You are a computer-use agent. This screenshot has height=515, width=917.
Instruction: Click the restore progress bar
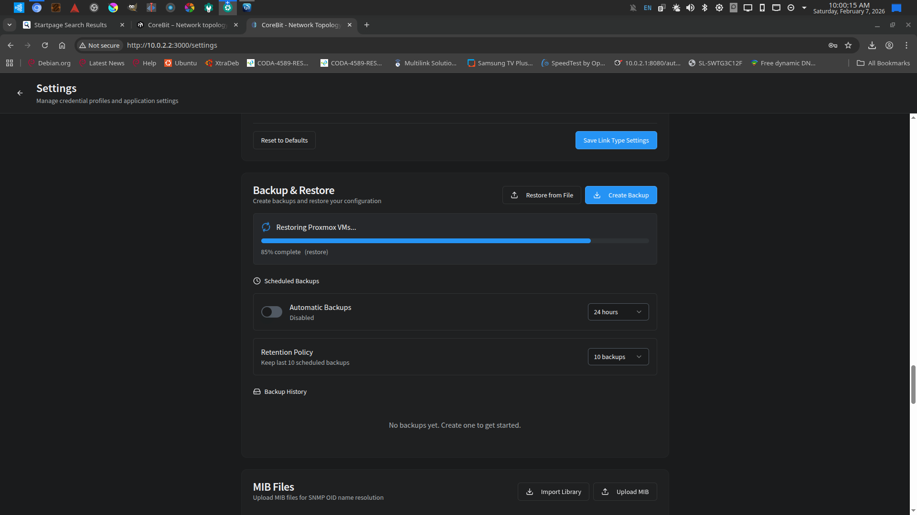455,241
